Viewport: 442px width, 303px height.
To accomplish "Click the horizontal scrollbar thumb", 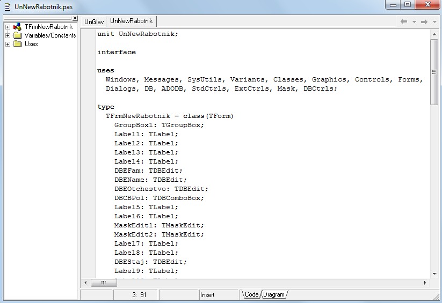I will coord(104,283).
